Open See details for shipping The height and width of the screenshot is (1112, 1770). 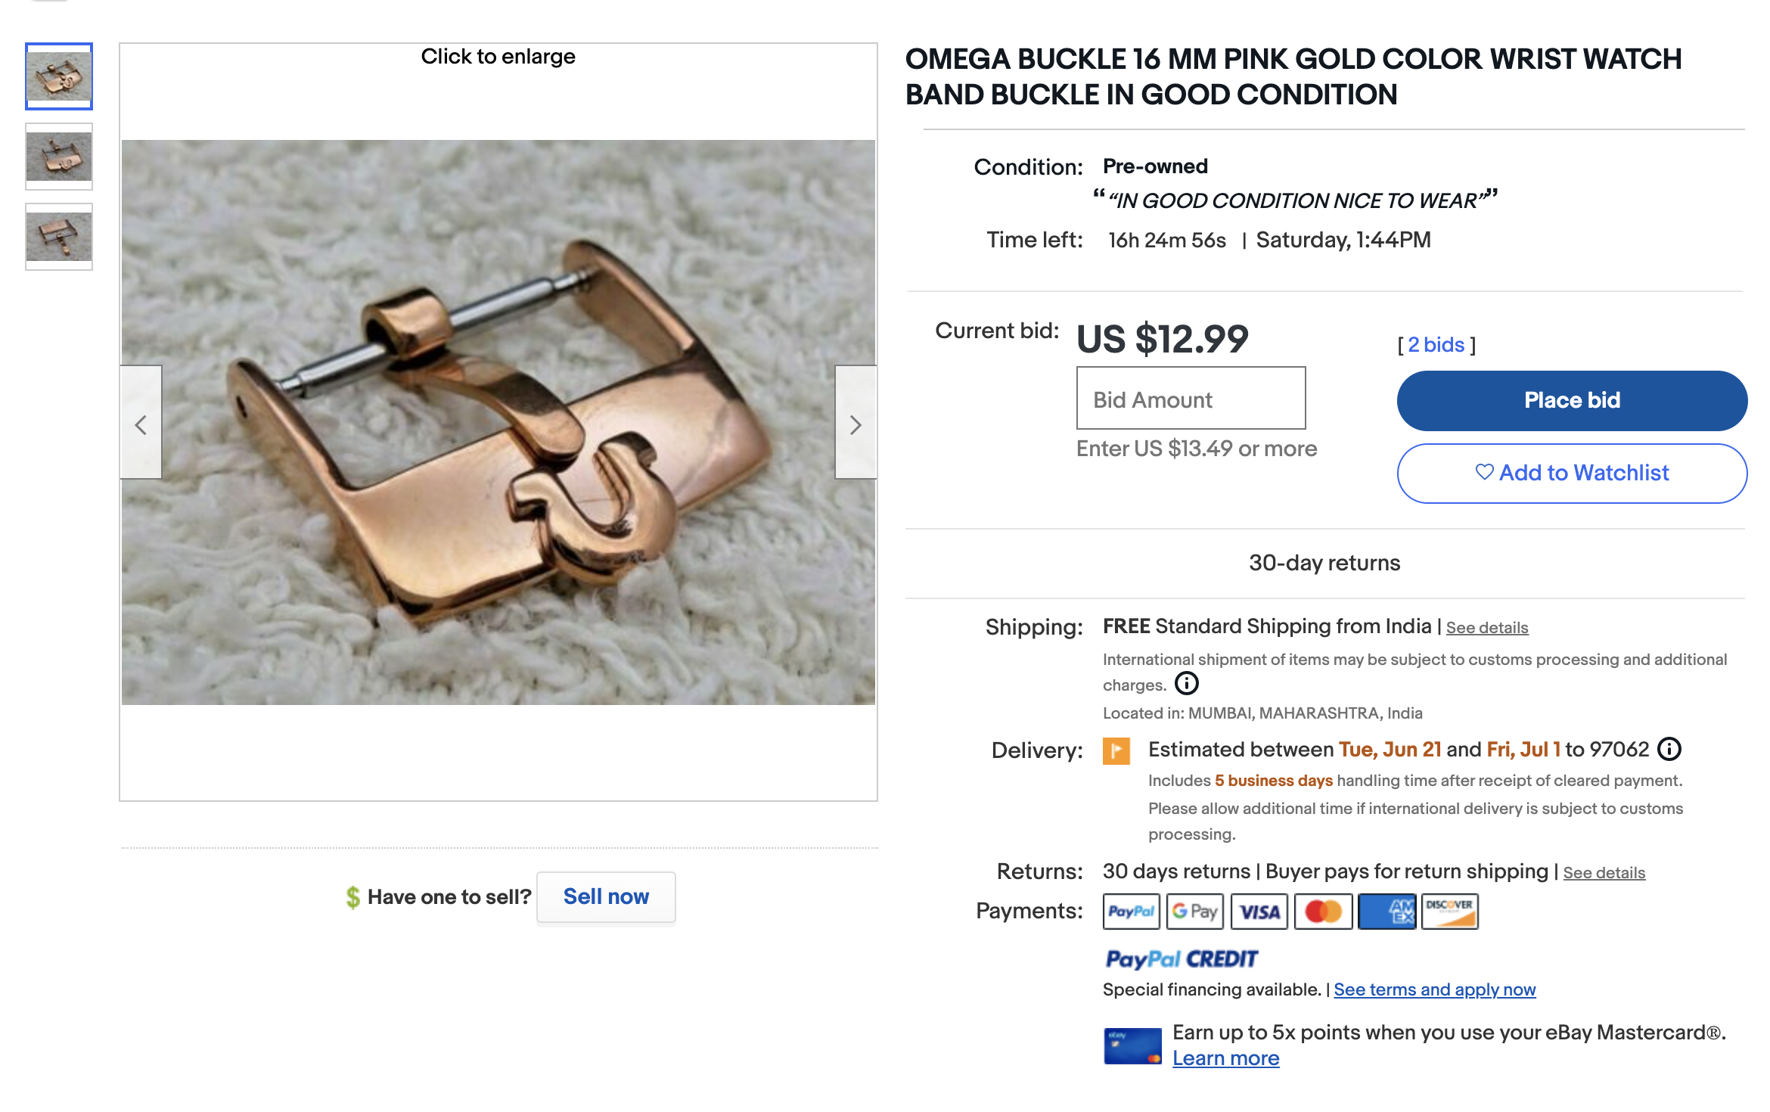coord(1486,628)
